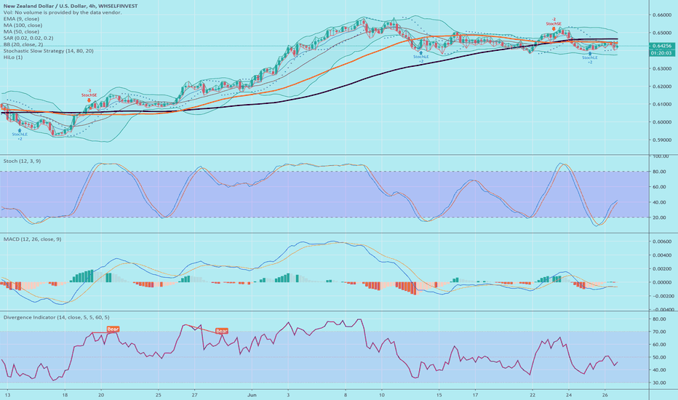Click the 18 date label on the time axis

65,395
